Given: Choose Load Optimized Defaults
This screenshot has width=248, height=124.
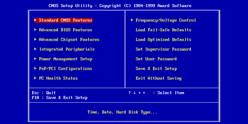Looking at the screenshot, I should (163, 39).
